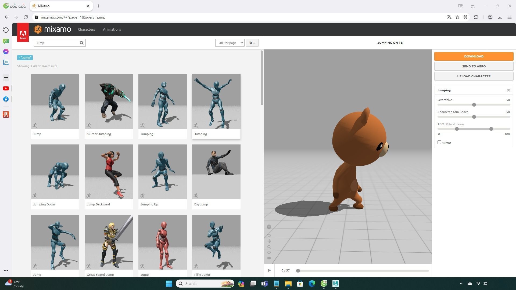Viewport: 516px width, 290px height.
Task: Select the Rifle Jump animation thumbnail
Action: coord(216,242)
